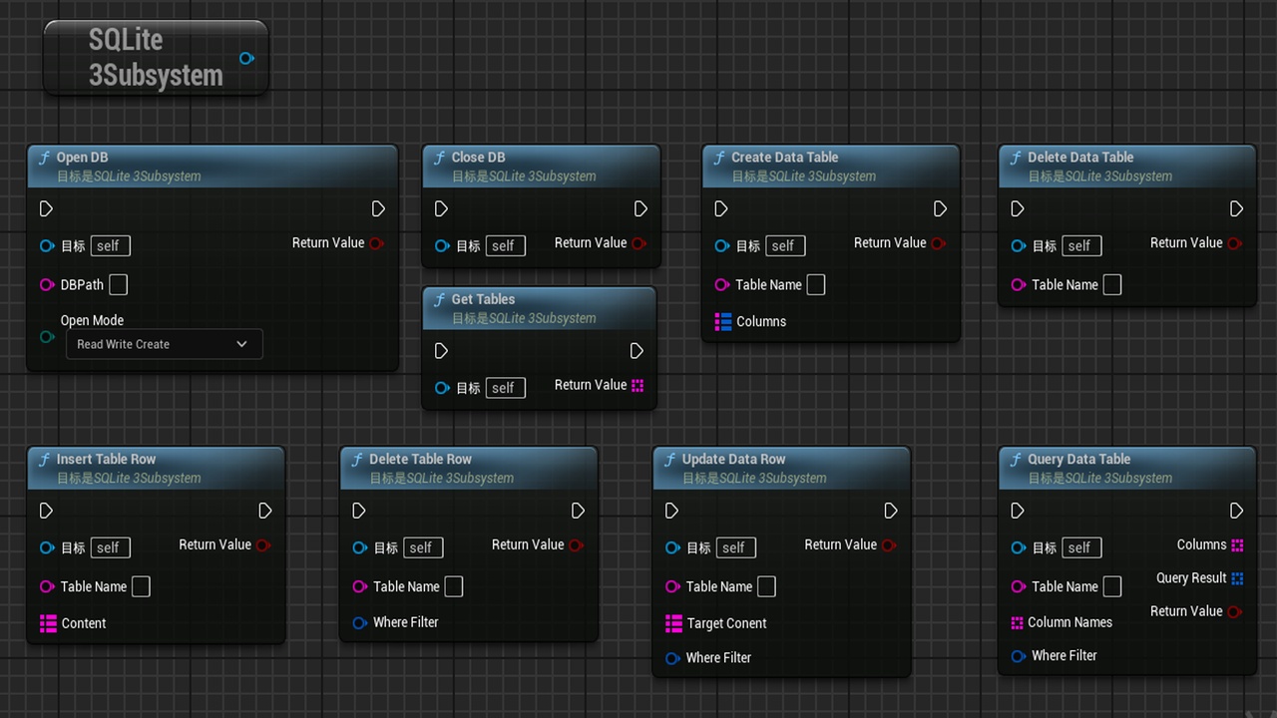Select the Create Data Table node header
Viewport: 1277px width, 718px height.
831,167
